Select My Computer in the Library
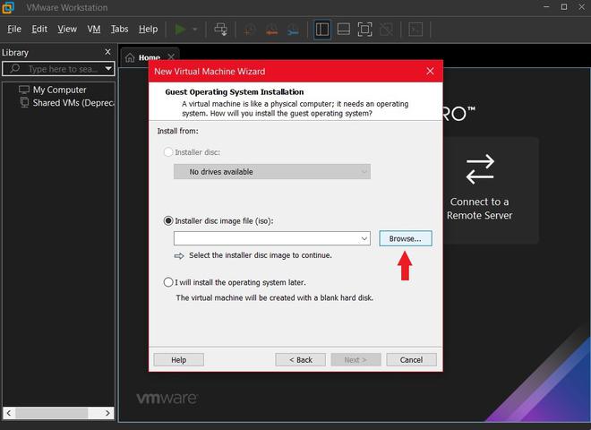This screenshot has height=430, width=591. point(60,90)
